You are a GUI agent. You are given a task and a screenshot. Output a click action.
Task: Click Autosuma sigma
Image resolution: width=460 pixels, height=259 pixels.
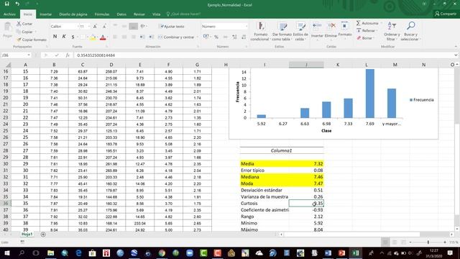pyautogui.click(x=367, y=23)
